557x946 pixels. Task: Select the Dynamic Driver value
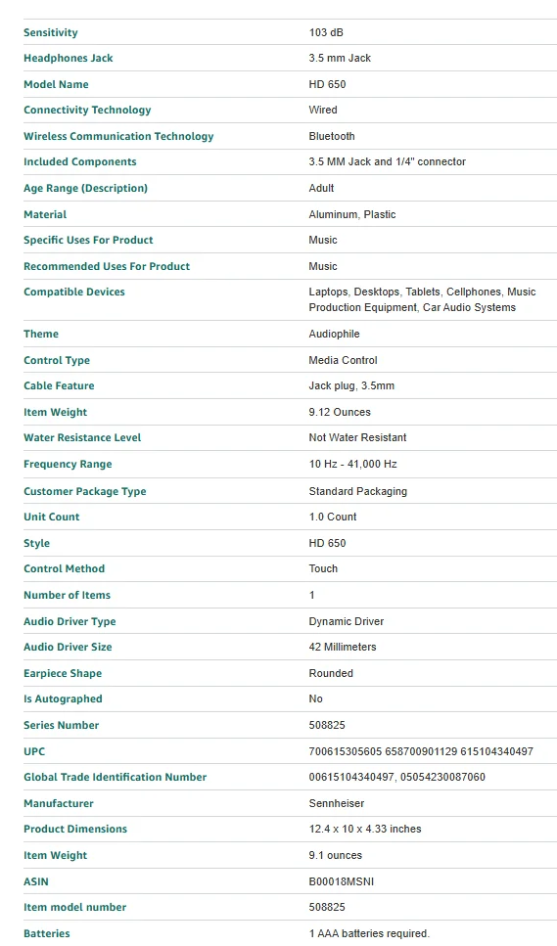pyautogui.click(x=347, y=621)
